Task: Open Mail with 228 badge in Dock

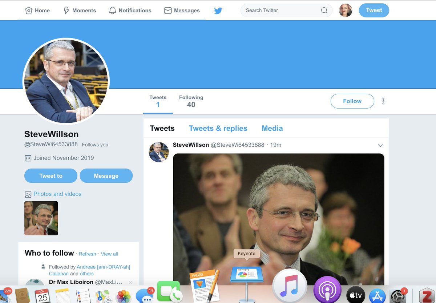Action: [x=5, y=296]
